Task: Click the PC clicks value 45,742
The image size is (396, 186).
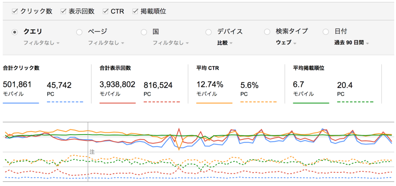Action: pyautogui.click(x=59, y=85)
